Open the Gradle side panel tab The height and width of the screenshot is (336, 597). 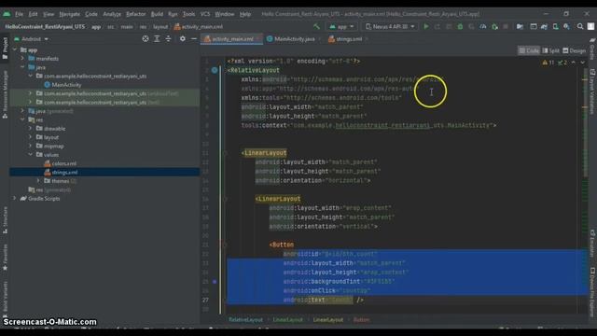(592, 49)
